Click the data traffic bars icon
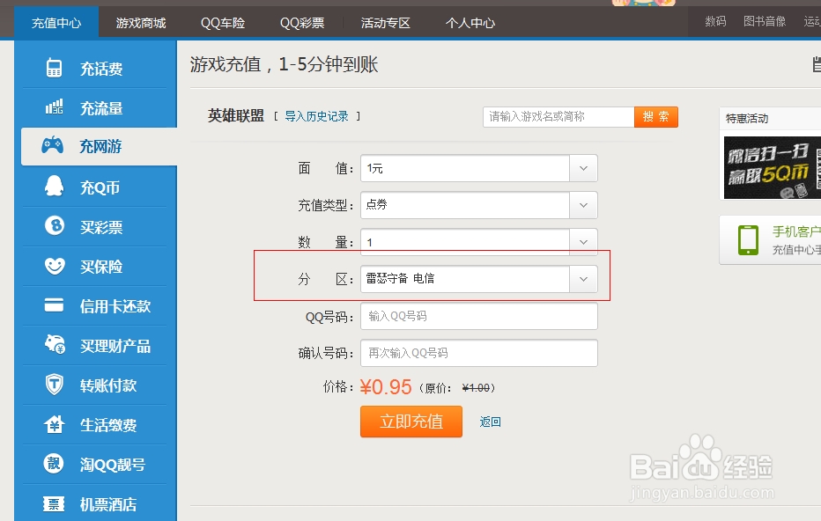Screen dimensions: 821x521 coord(54,106)
